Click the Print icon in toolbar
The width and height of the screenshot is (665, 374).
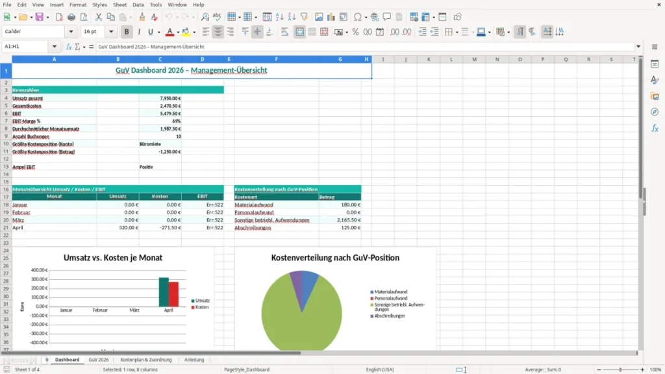(71, 17)
